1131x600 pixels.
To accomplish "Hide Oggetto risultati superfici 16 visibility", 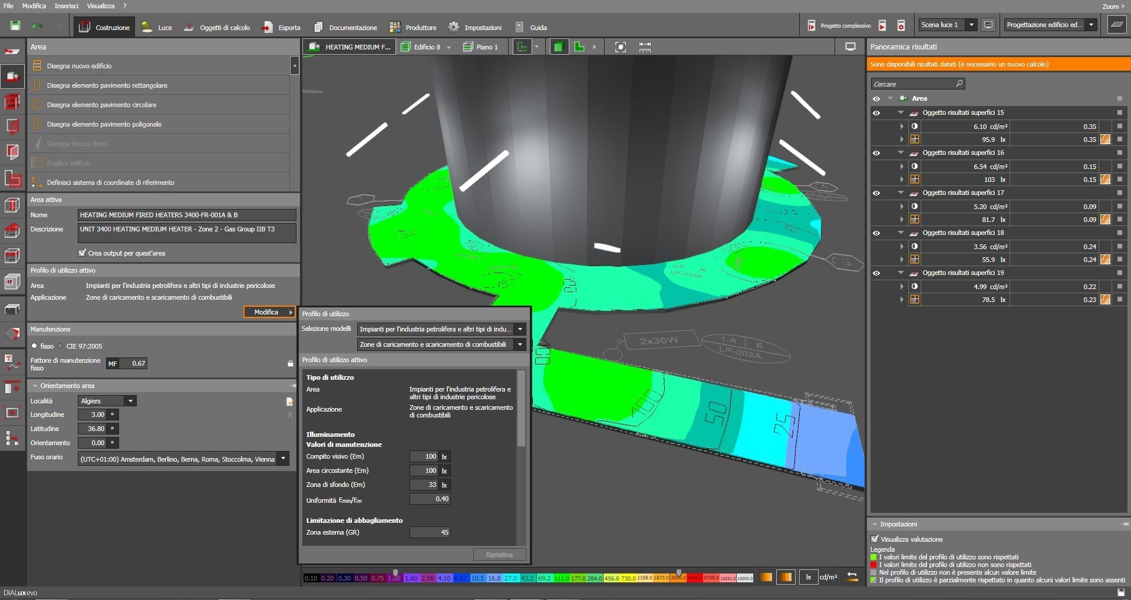I will pyautogui.click(x=876, y=153).
